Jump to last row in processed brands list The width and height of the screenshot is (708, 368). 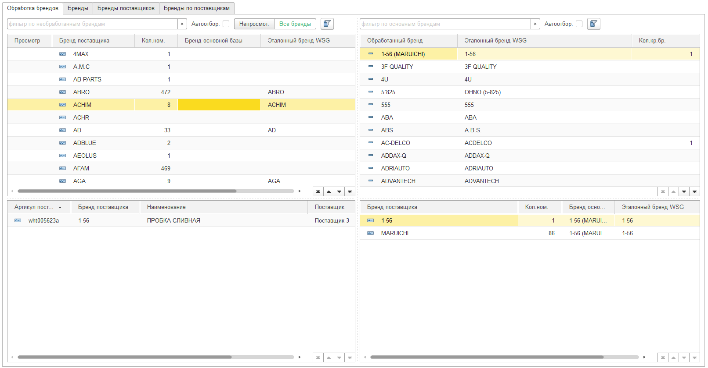point(694,191)
